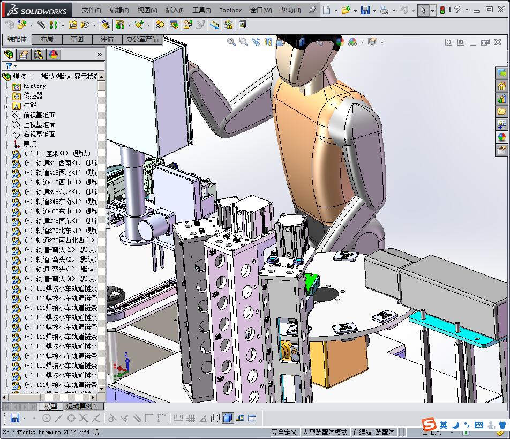Expand the 注解 annotations tree node
This screenshot has height=439, width=510.
[x=6, y=106]
